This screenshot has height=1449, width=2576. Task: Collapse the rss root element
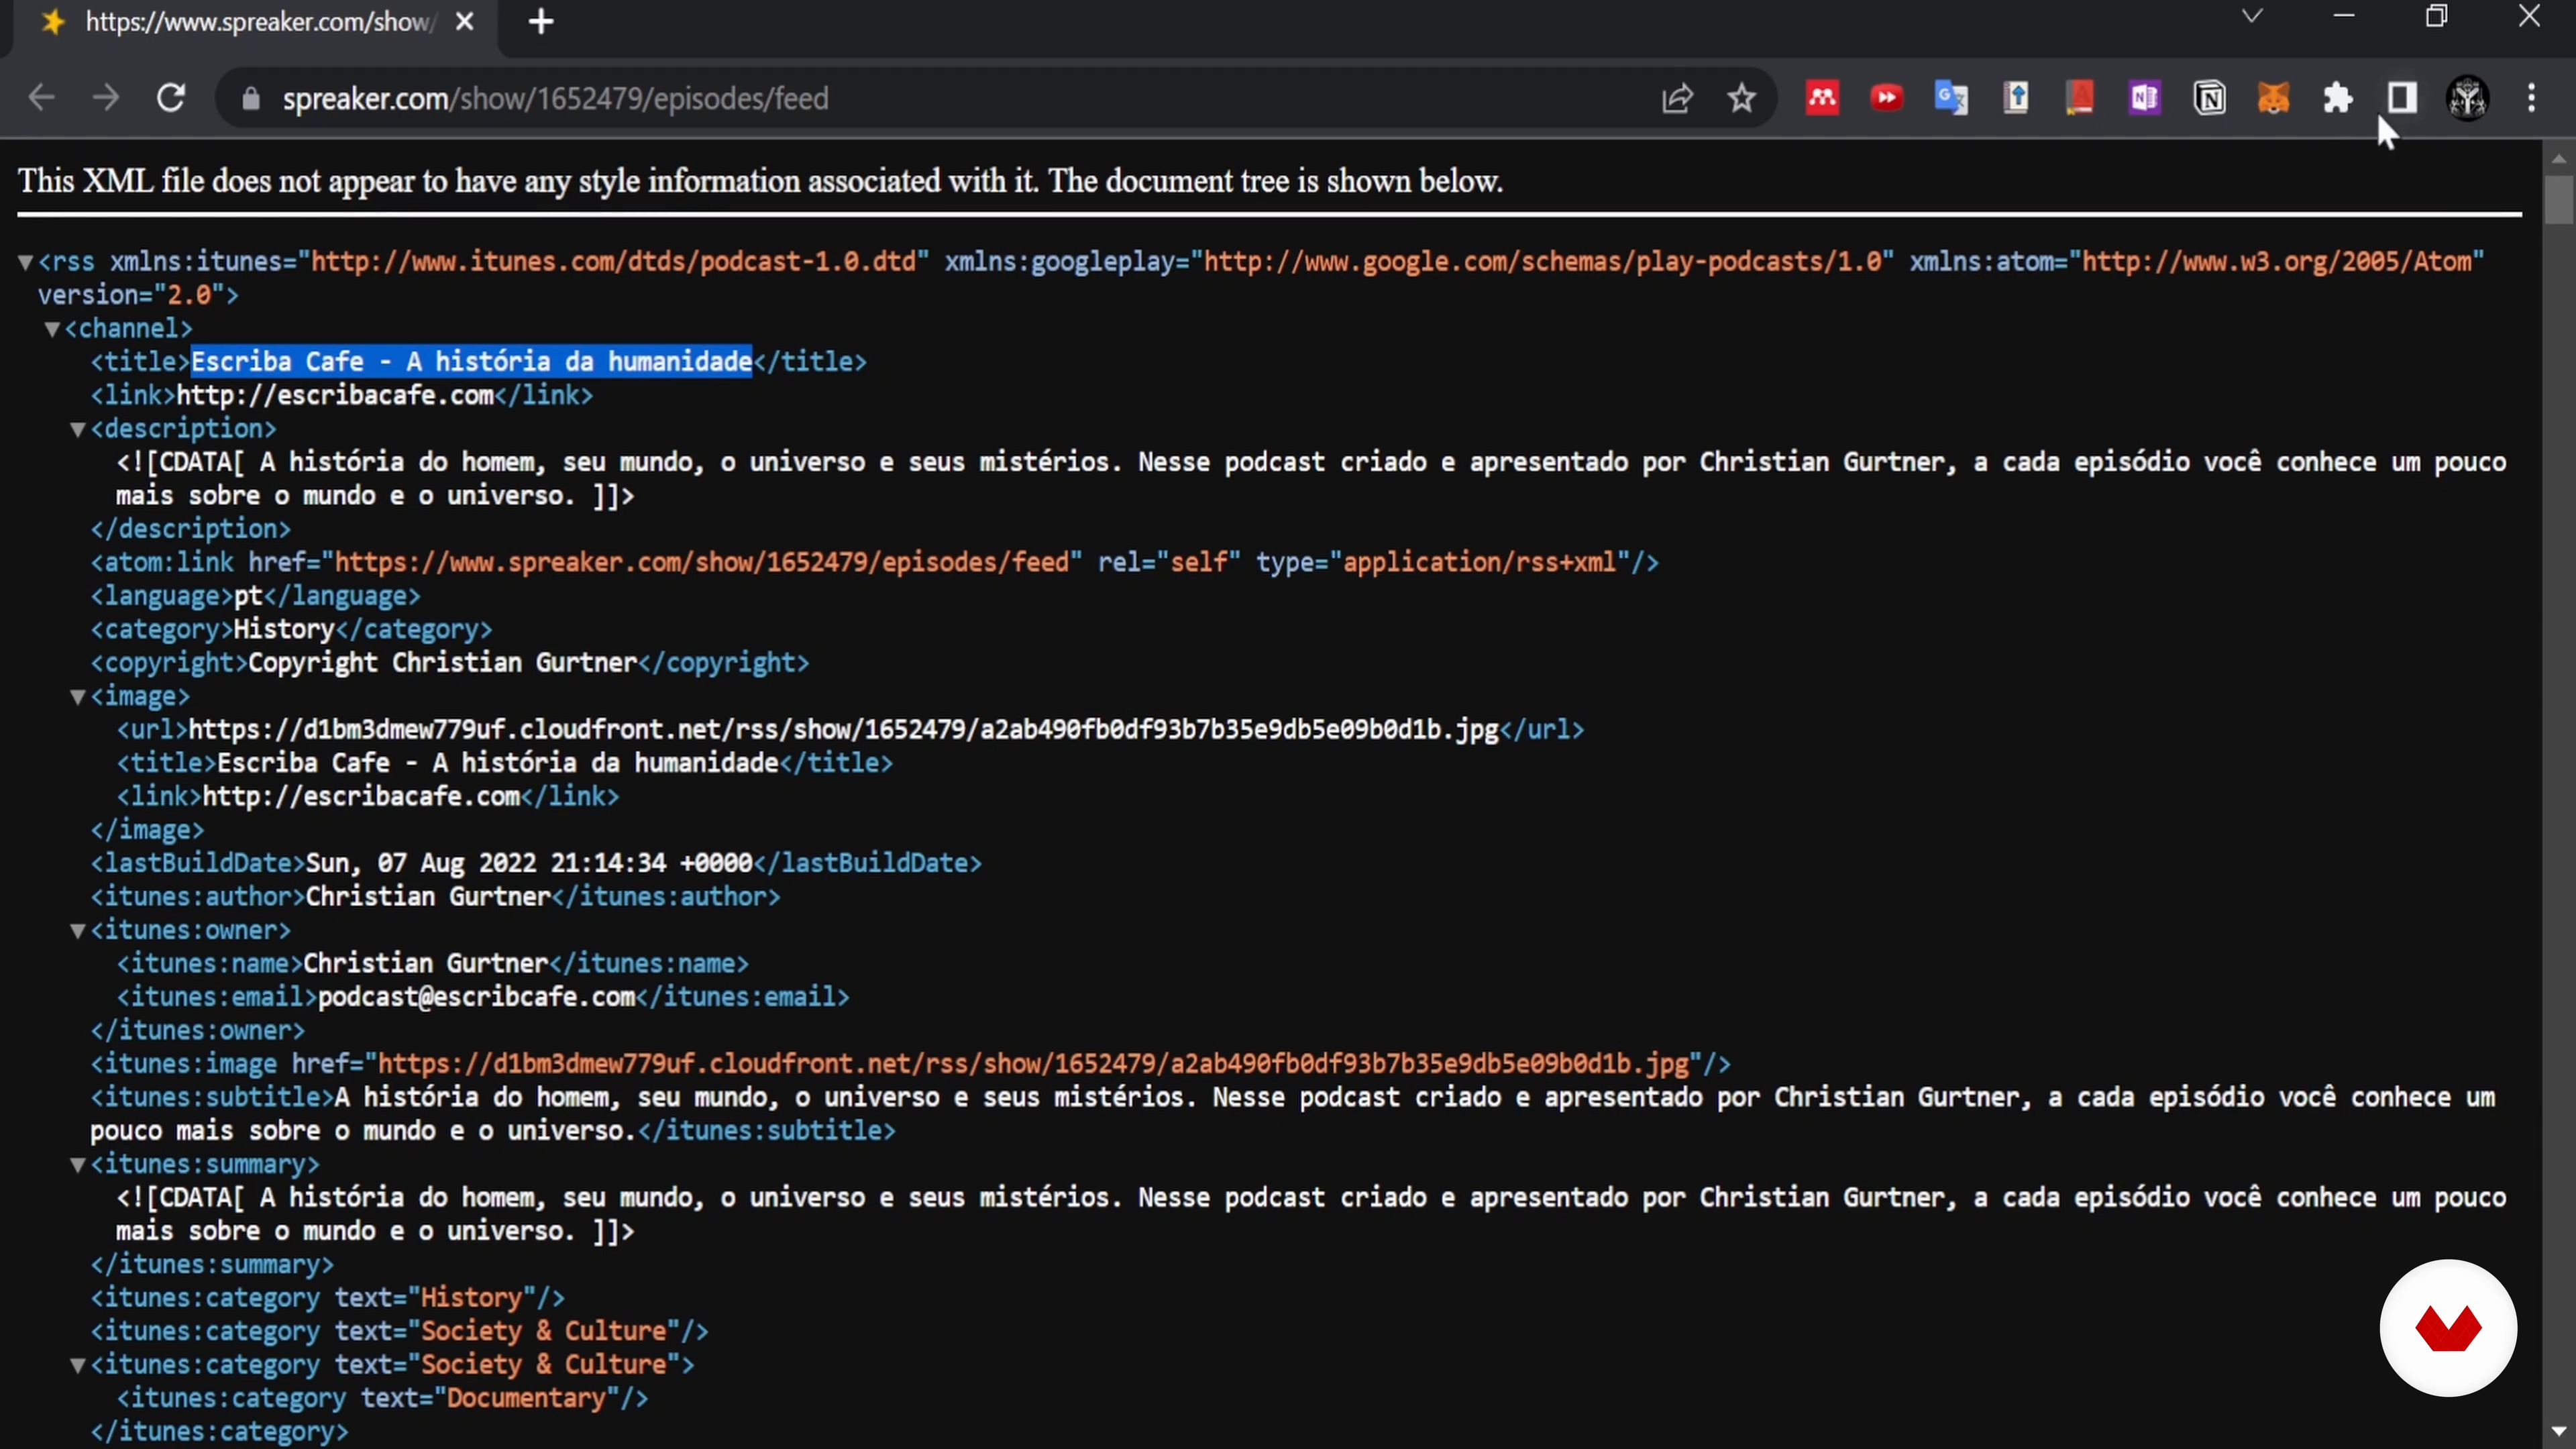tap(26, 262)
